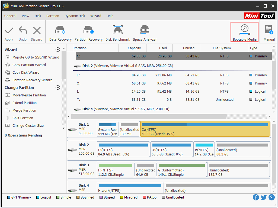Viewport: 278px width, 208px height.
Task: Click the Undo arrow icon
Action: point(23,30)
